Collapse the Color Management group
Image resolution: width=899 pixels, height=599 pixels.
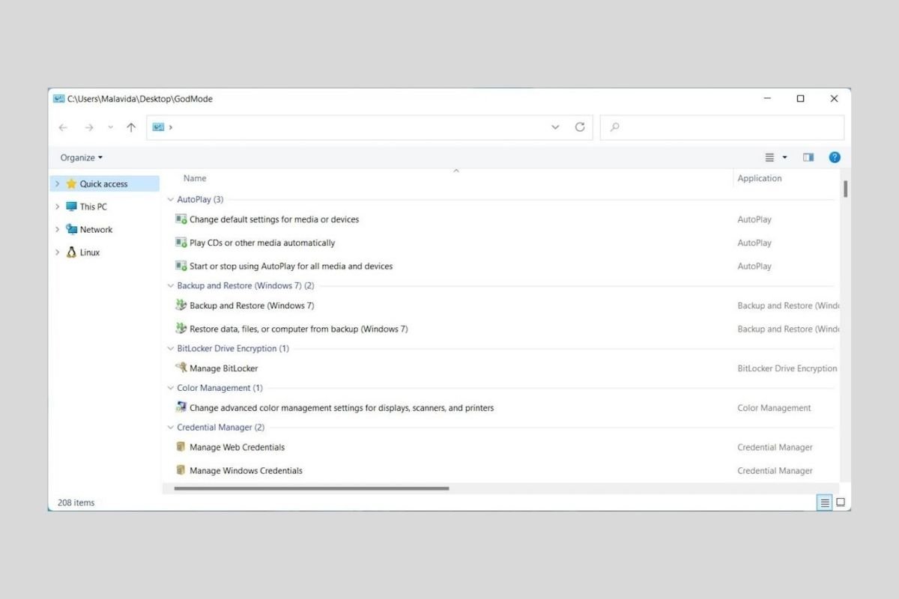[x=171, y=389]
